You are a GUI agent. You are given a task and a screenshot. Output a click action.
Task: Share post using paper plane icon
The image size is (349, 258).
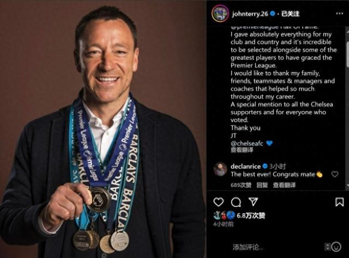coord(253,202)
